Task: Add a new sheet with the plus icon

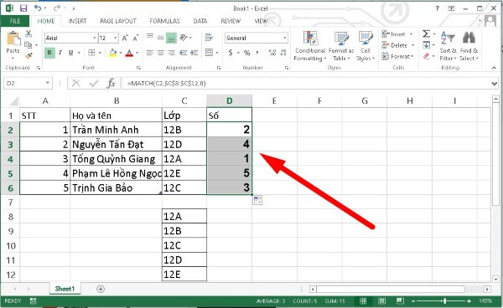Action: point(101,289)
